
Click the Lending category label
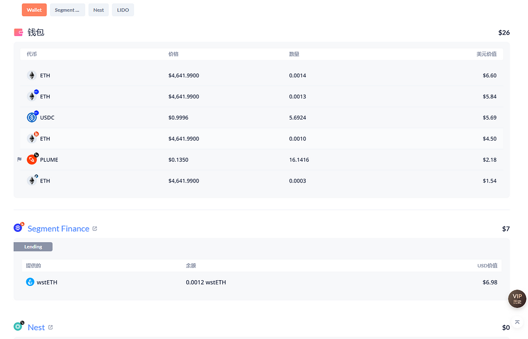33,247
